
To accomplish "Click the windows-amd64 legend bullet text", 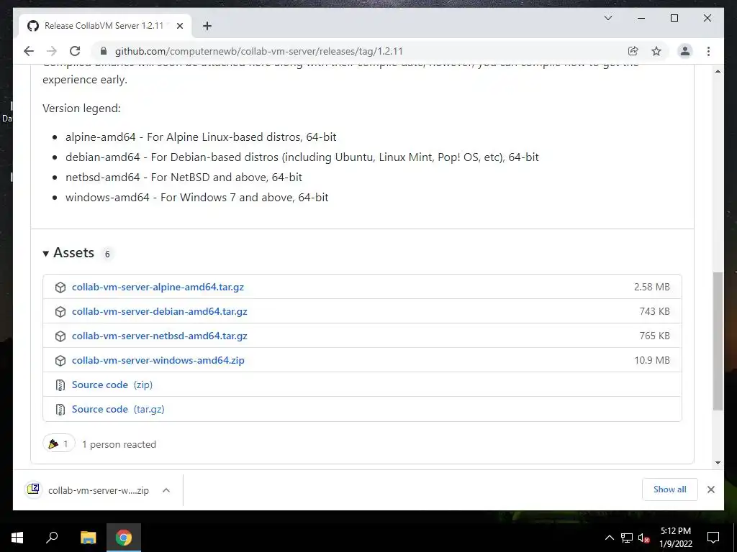I will (x=196, y=197).
